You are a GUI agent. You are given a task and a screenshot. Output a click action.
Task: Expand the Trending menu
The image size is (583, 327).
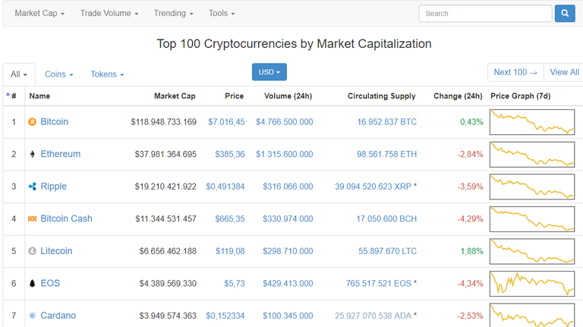(x=174, y=14)
